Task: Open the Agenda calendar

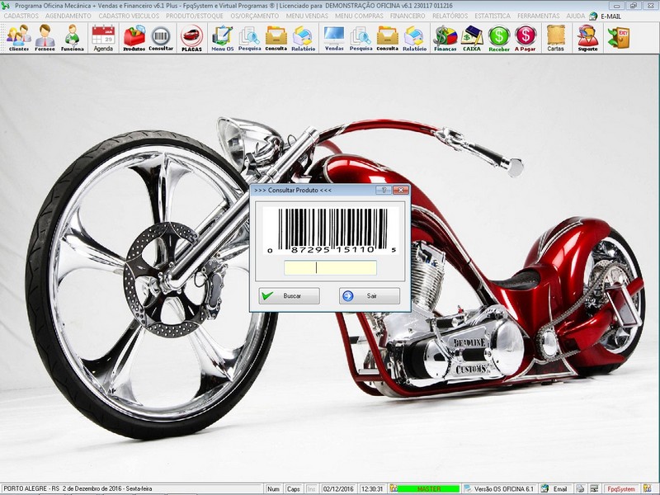Action: (x=103, y=38)
